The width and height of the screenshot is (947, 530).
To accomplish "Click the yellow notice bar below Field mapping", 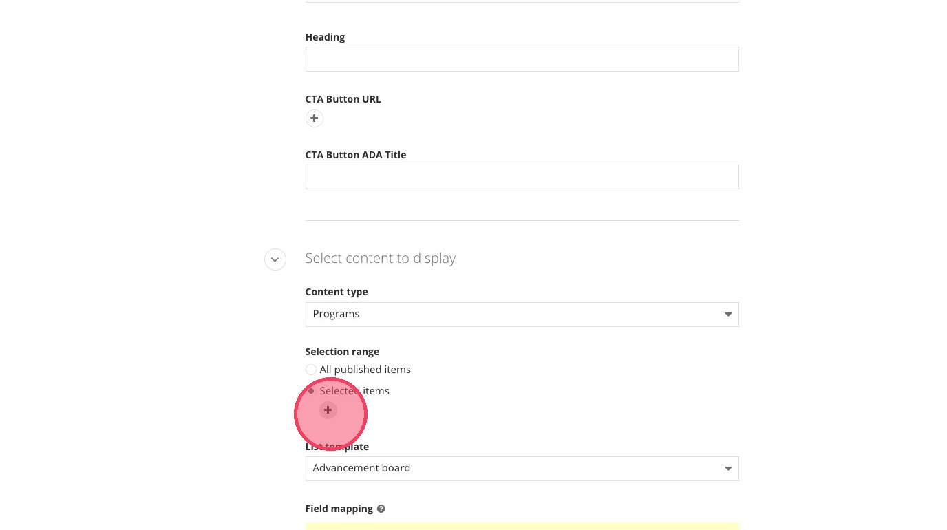I will click(x=521, y=526).
